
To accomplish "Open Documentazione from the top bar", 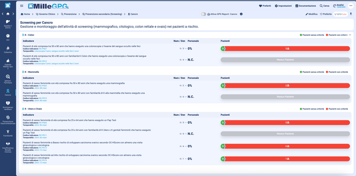I will pyautogui.click(x=305, y=6).
